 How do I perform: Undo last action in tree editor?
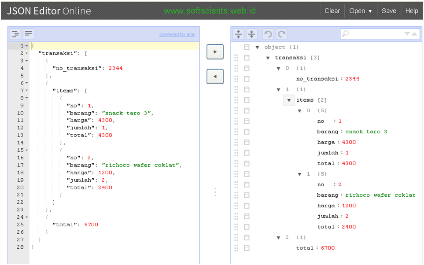tap(268, 34)
